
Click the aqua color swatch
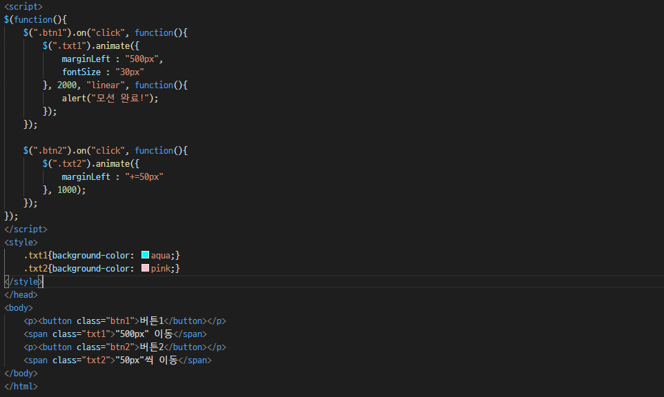coord(145,255)
